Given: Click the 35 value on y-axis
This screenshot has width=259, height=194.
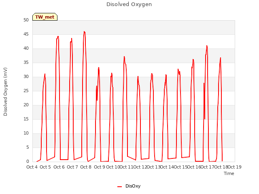Looking at the screenshot, I should click(x=26, y=63).
